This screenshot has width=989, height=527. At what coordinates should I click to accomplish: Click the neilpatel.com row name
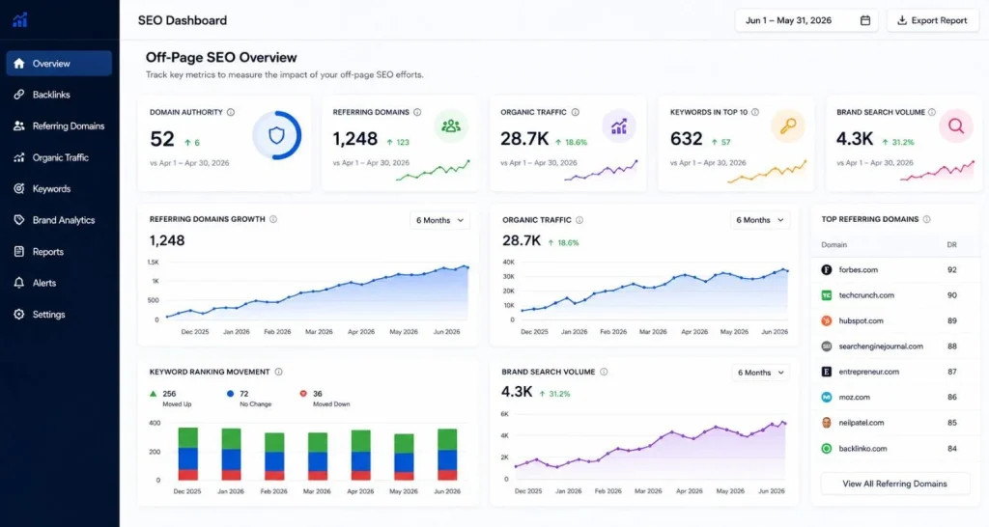tap(861, 423)
